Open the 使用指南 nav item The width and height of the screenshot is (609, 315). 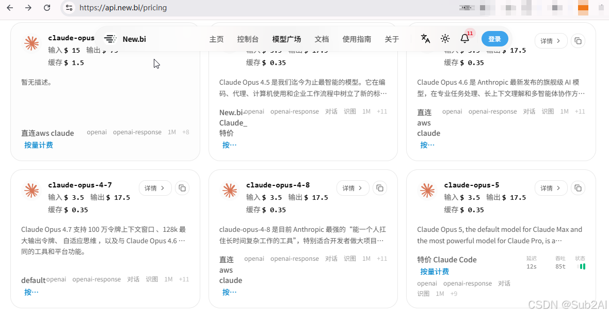357,39
